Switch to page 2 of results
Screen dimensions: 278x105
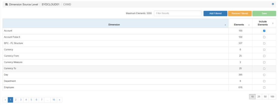click(15, 100)
